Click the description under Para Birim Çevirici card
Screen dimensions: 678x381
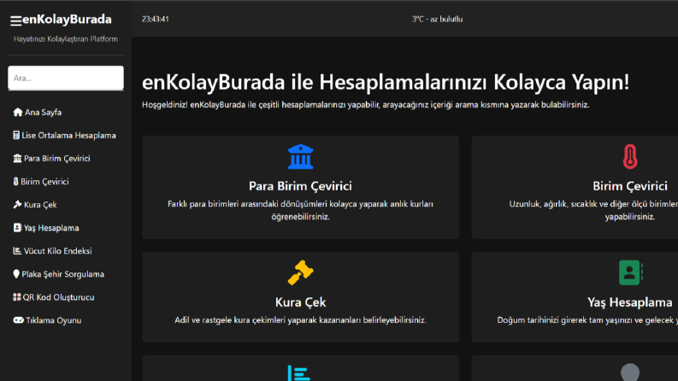click(300, 210)
